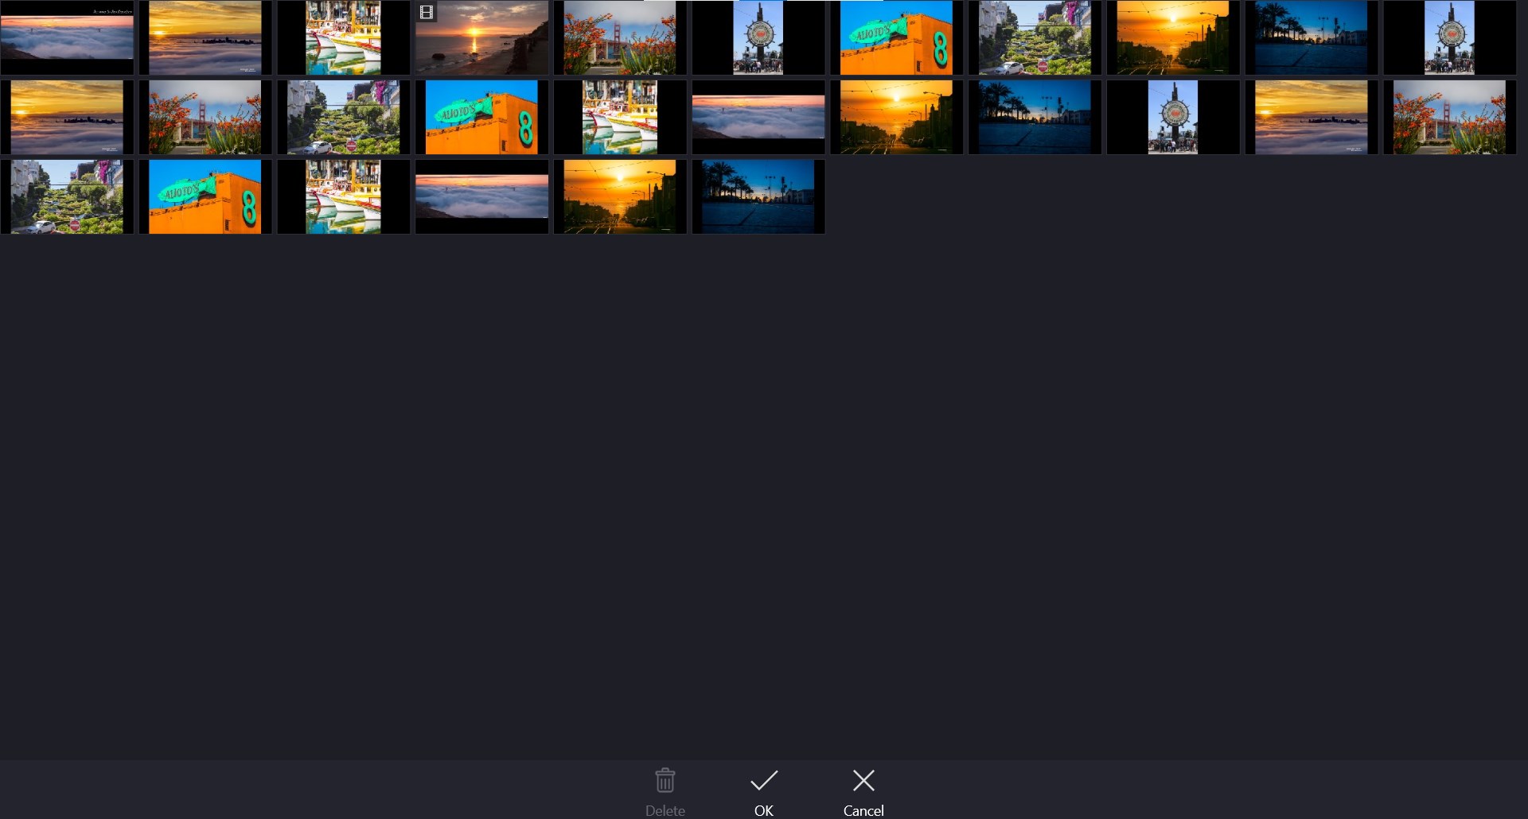The image size is (1528, 819).
Task: Cancel the photo selection dialog
Action: [863, 791]
